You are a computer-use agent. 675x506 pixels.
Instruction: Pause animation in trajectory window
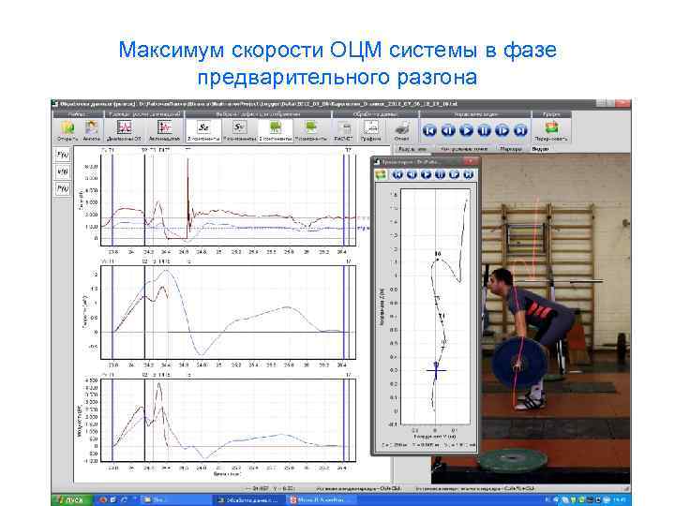pyautogui.click(x=440, y=174)
